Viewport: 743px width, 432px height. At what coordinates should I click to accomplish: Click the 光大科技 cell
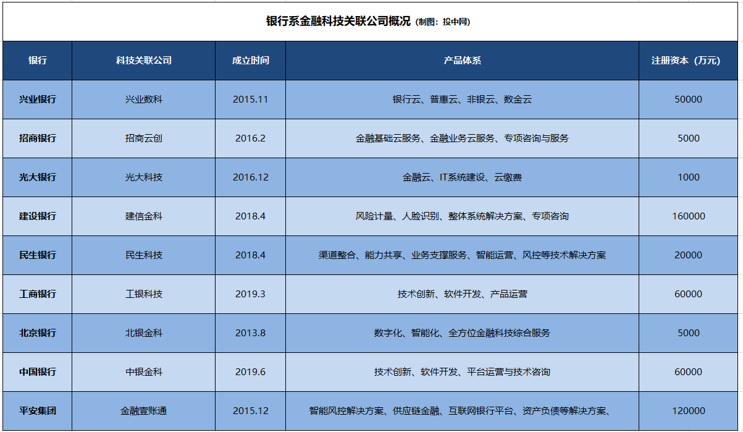coord(144,177)
